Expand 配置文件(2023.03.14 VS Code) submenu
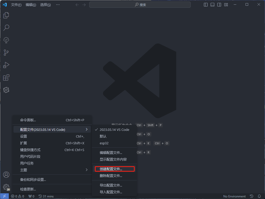 (52, 130)
